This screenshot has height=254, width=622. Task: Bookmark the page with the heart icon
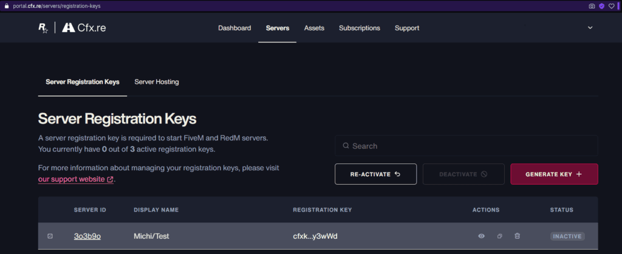tap(612, 5)
